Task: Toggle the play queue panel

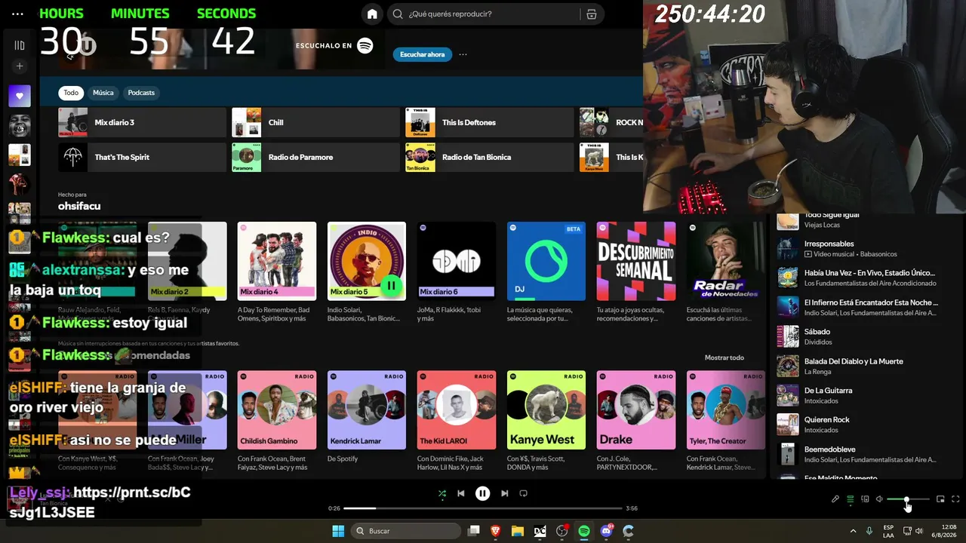Action: tap(851, 499)
